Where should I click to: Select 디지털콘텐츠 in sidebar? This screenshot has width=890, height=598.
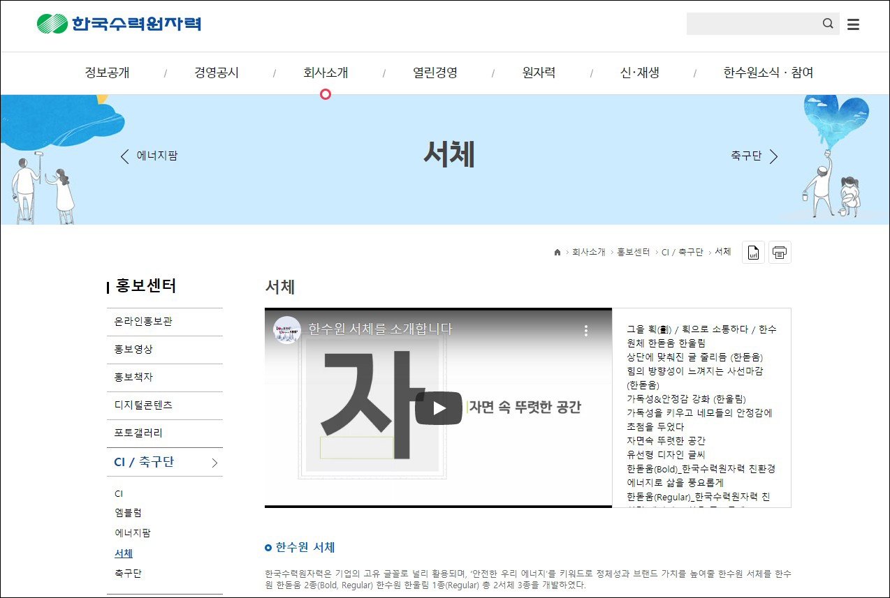[x=165, y=405]
